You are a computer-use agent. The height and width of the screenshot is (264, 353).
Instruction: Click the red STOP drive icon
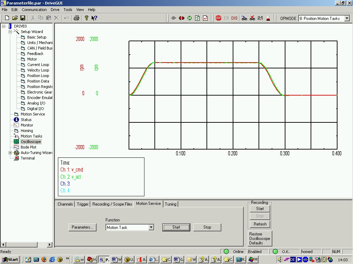click(x=218, y=18)
